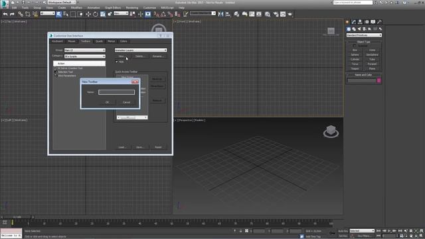Viewport: 425px width, 239px height.
Task: Switch to Motion command panel tab
Action: [x=367, y=22]
